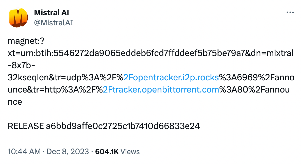Click the 604.1K view count
The width and height of the screenshot is (301, 164).
pyautogui.click(x=107, y=152)
